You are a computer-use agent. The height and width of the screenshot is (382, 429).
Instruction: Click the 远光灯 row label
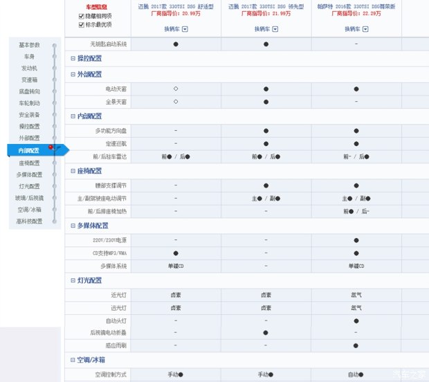pyautogui.click(x=119, y=308)
